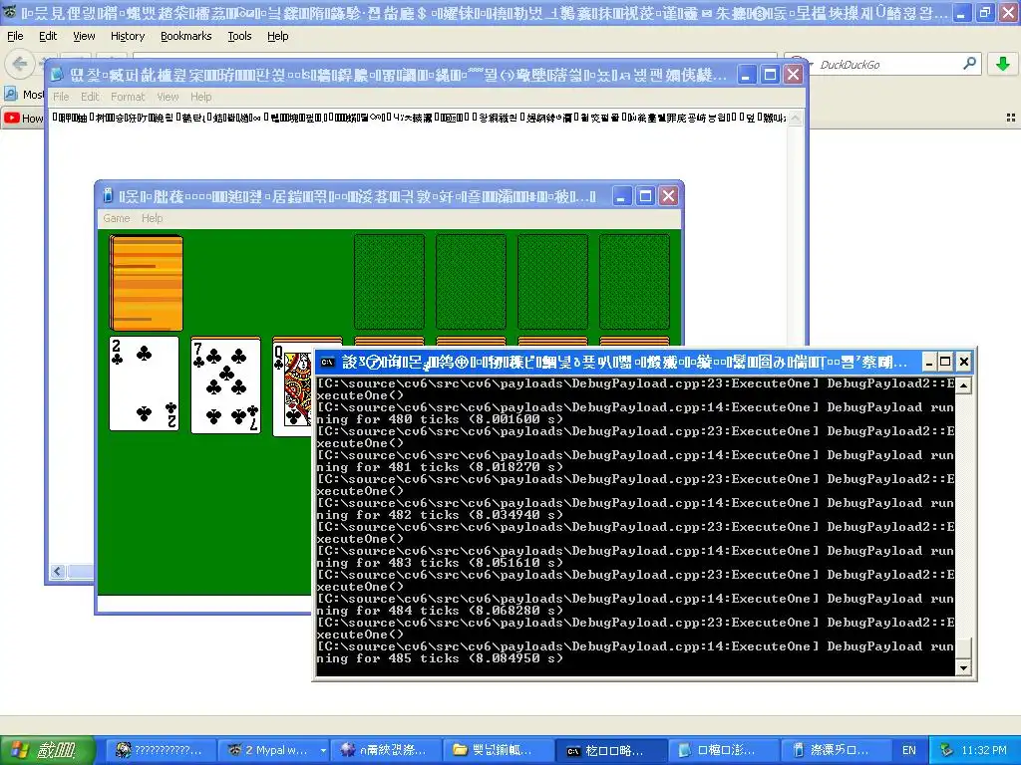Screen dimensions: 1021x765
Task: Open the green downloads arrow in browser toolbar
Action: (x=1003, y=64)
